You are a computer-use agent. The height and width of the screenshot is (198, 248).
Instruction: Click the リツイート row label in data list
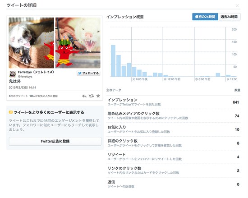click(x=117, y=155)
